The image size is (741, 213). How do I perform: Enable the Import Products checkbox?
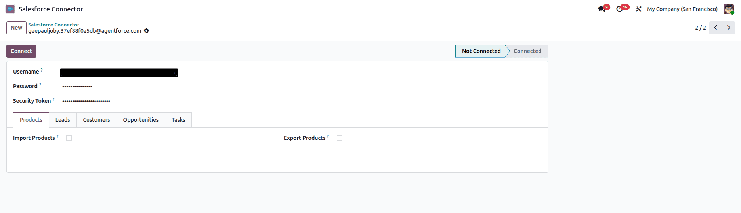pos(69,138)
